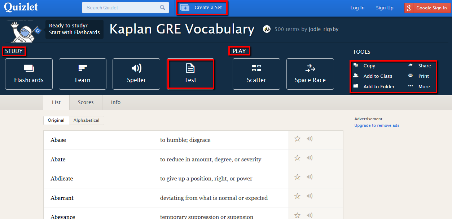Click the Search Quizlet input field
The width and height of the screenshot is (452, 219).
tap(125, 8)
